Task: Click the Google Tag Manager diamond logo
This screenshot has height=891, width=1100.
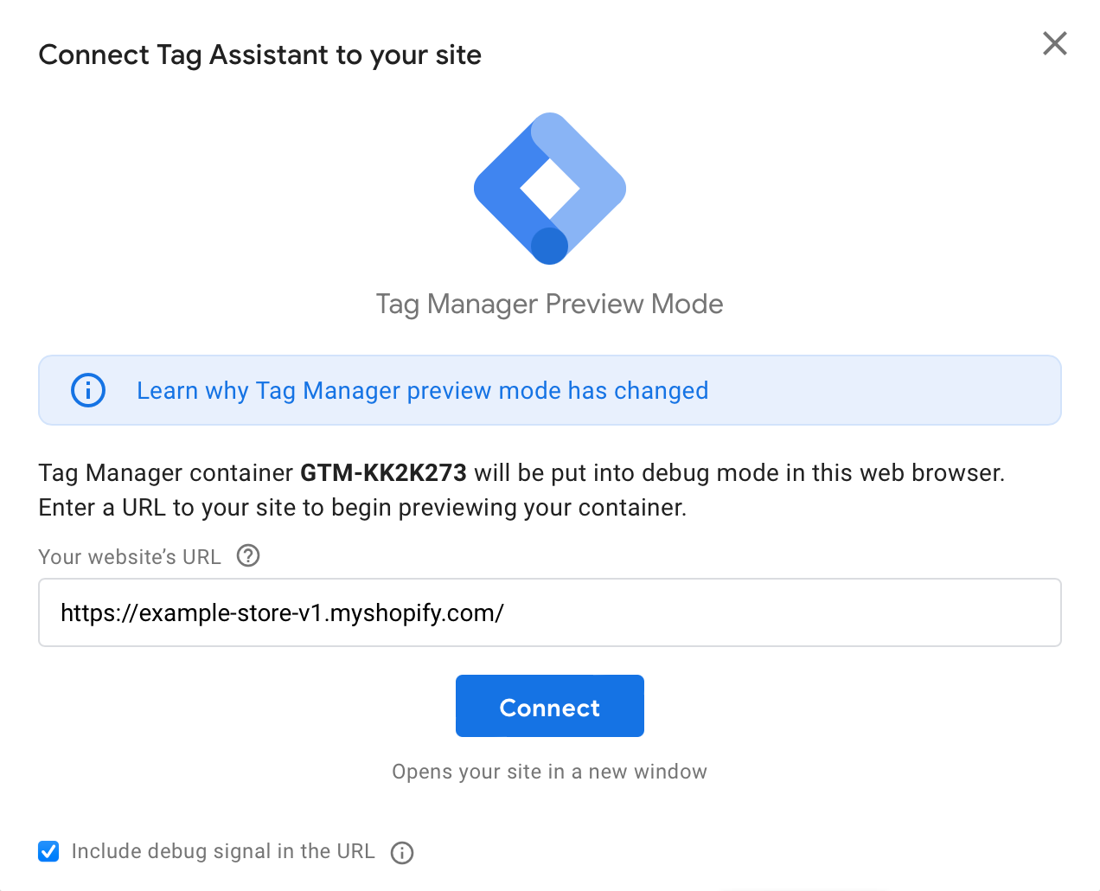Action: (550, 189)
